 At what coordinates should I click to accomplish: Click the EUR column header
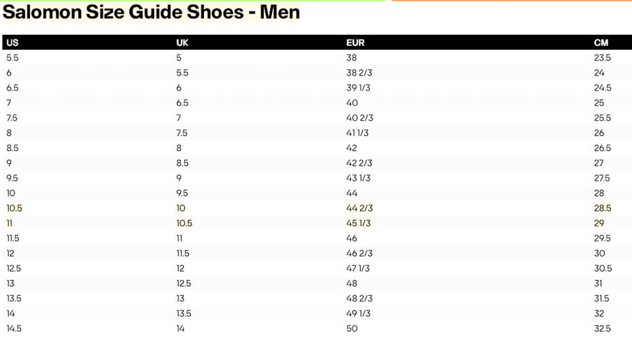pyautogui.click(x=355, y=43)
